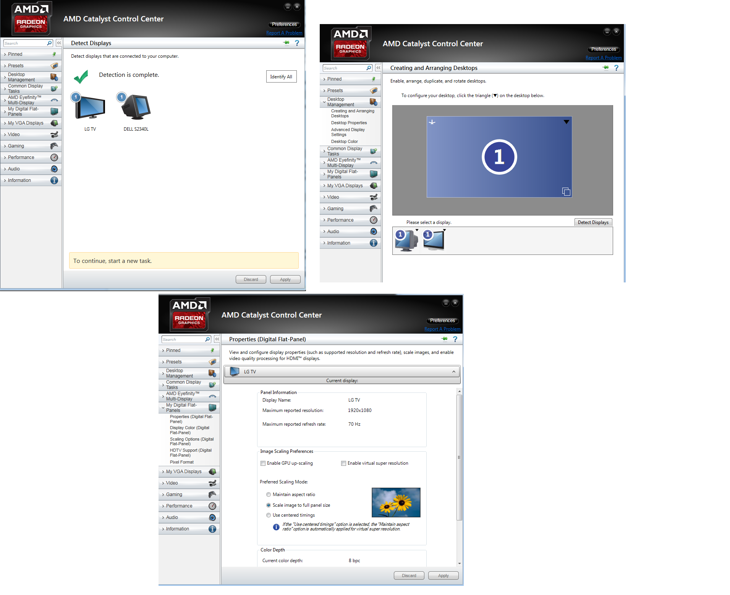Open Display Color (Digital Flat-Panel) item
Viewport: 730px width, 595px height.
point(189,430)
